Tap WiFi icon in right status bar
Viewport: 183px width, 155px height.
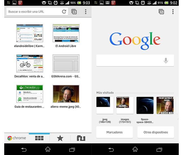pos(149,3)
